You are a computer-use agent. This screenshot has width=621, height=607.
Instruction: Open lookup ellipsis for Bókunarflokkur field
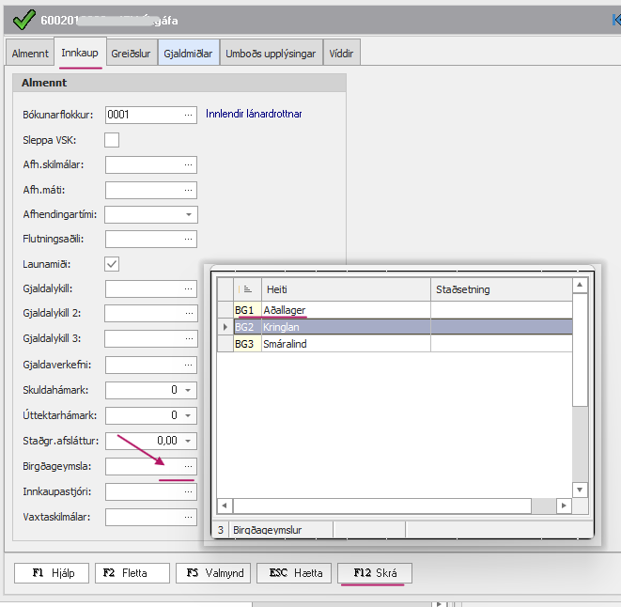[188, 115]
